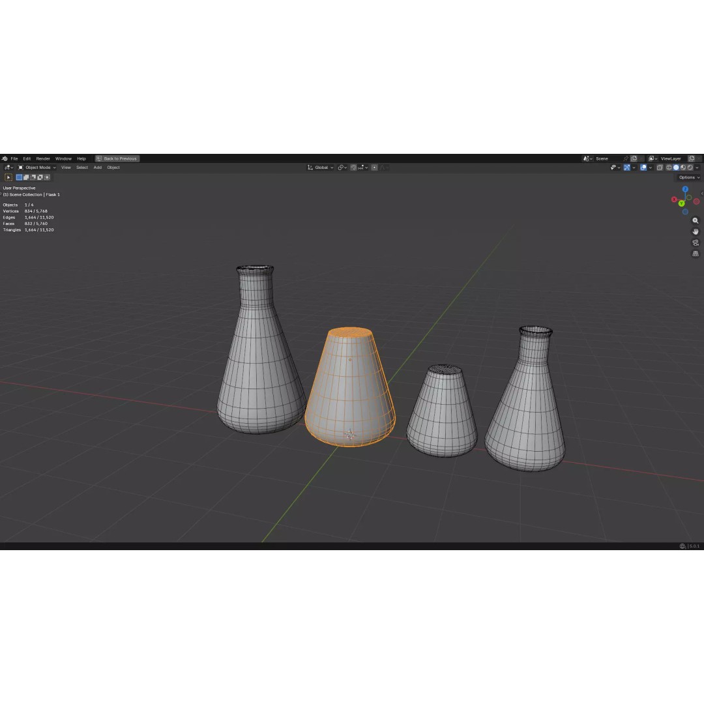
Task: Choose Subtract Selection mode icon
Action: [x=33, y=177]
